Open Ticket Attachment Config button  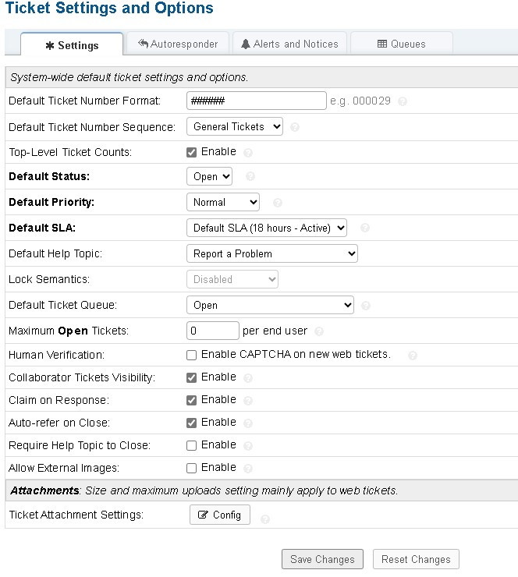coord(219,515)
